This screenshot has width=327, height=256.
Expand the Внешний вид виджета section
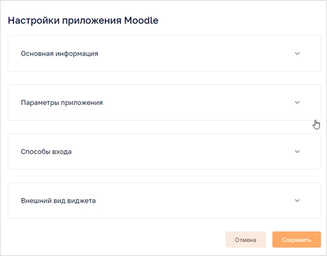click(157, 200)
